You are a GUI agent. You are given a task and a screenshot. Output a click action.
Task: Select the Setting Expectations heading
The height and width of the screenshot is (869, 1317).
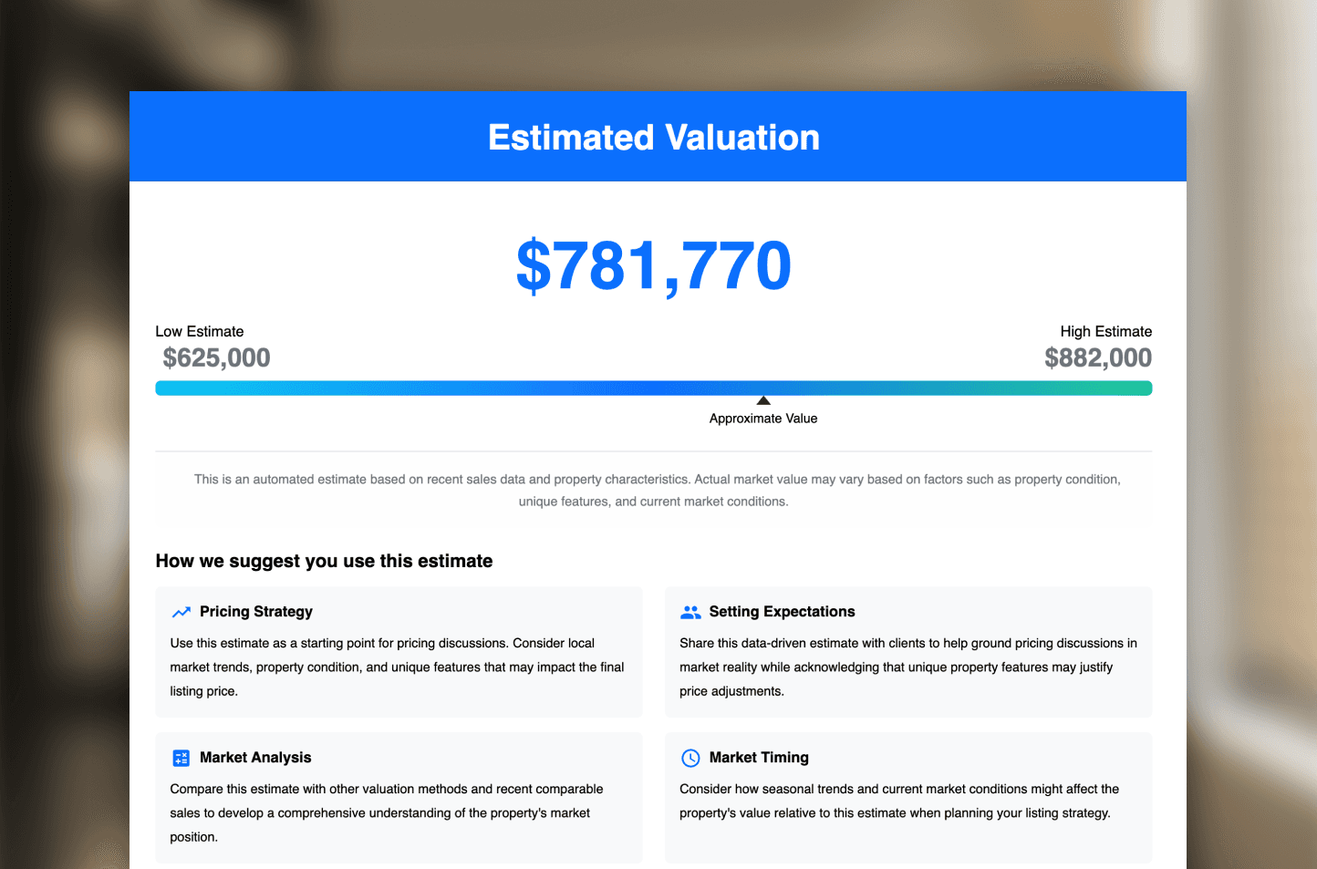pyautogui.click(x=782, y=612)
